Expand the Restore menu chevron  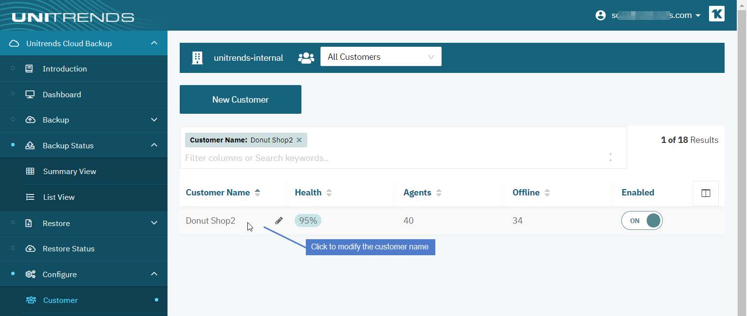tap(154, 223)
